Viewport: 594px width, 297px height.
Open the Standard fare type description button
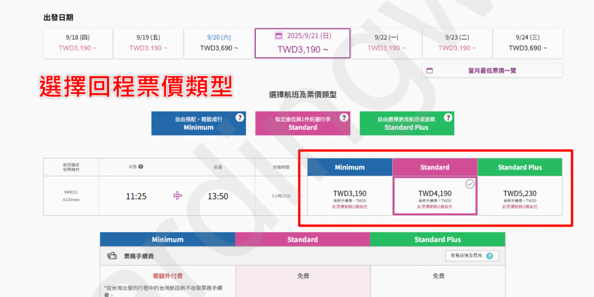pyautogui.click(x=303, y=123)
